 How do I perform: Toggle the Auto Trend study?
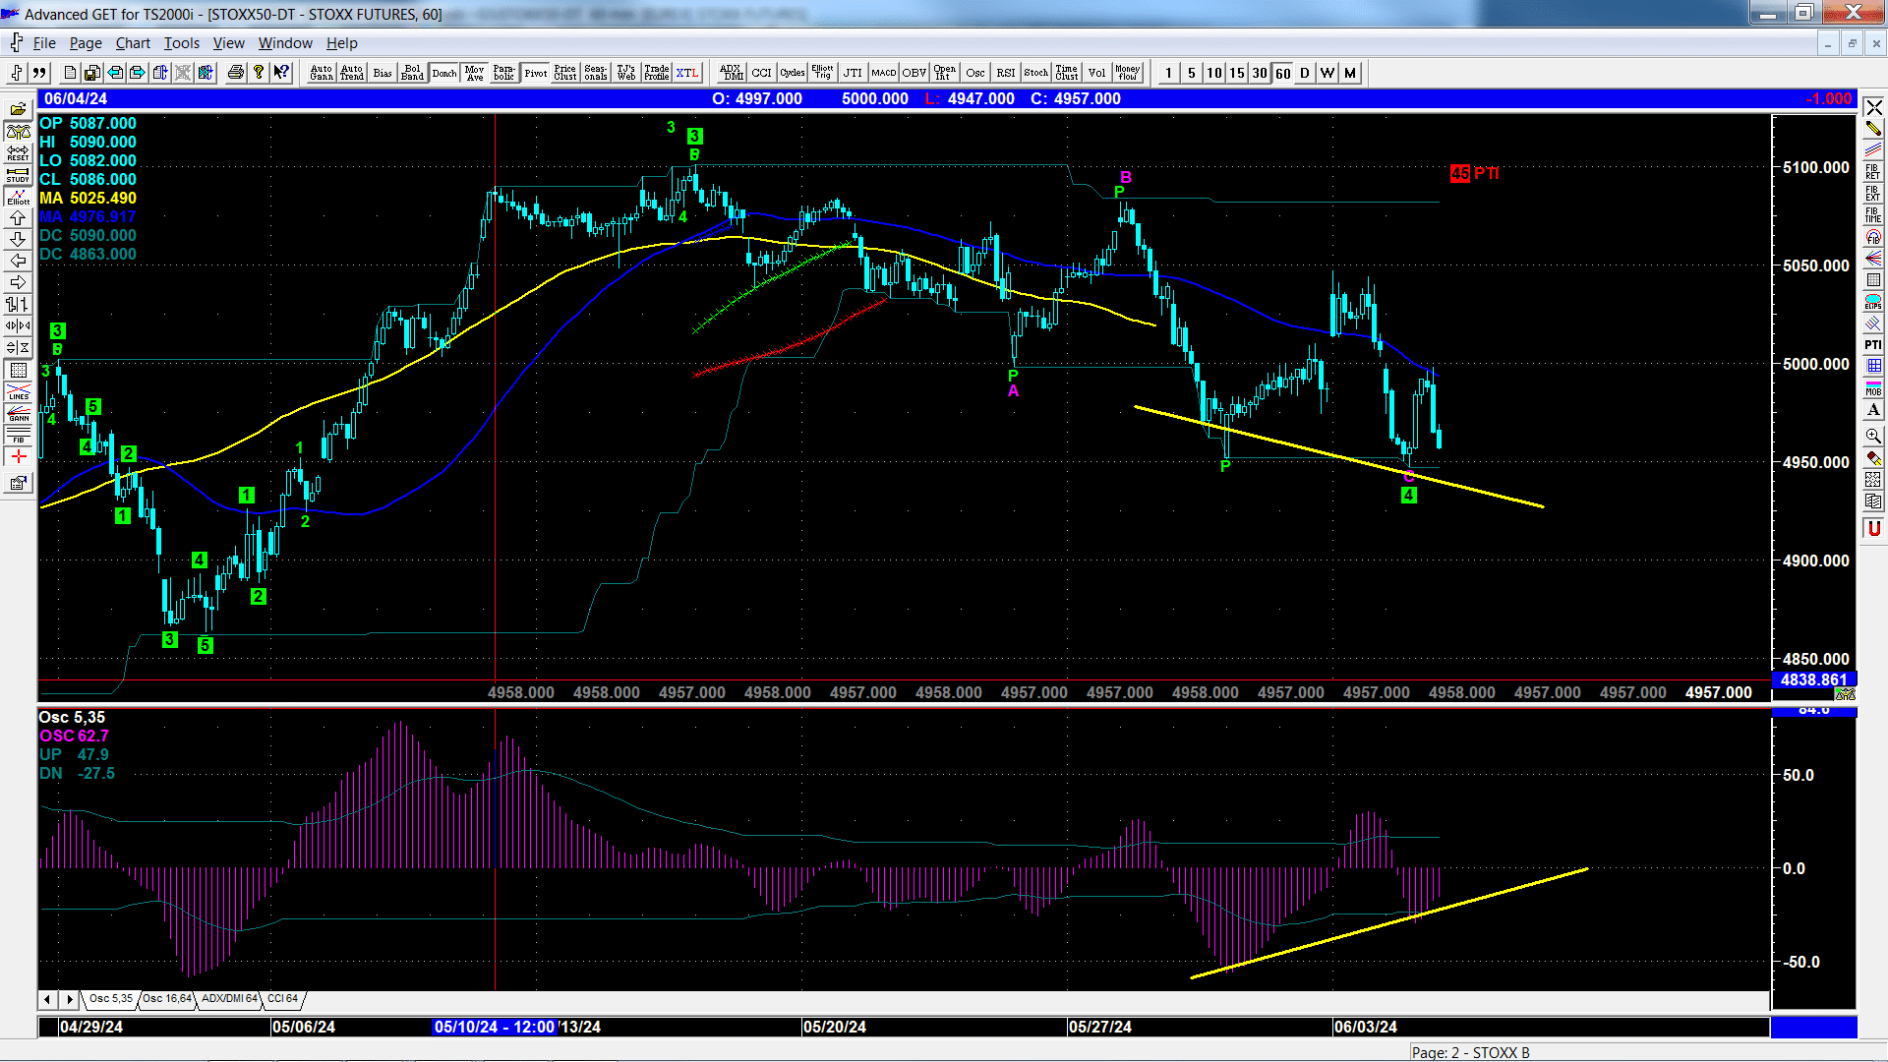point(352,73)
